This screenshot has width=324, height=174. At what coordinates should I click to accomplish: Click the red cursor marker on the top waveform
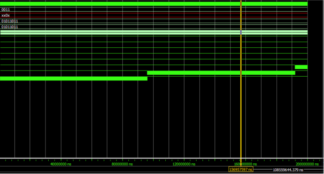pyautogui.click(x=241, y=4)
